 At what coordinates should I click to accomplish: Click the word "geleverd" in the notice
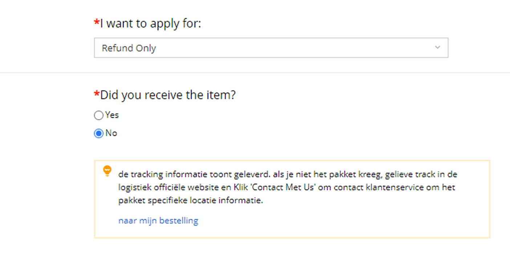point(251,174)
